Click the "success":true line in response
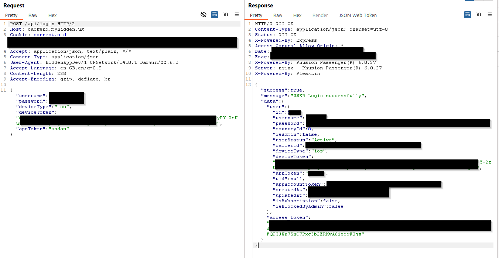 tap(283, 90)
